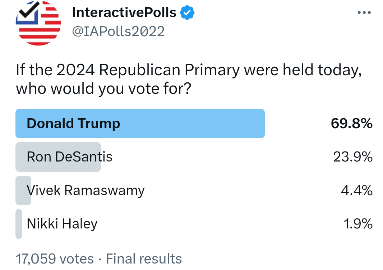This screenshot has height=270, width=383.
Task: Click the 17,059 votes count
Action: tap(55, 259)
